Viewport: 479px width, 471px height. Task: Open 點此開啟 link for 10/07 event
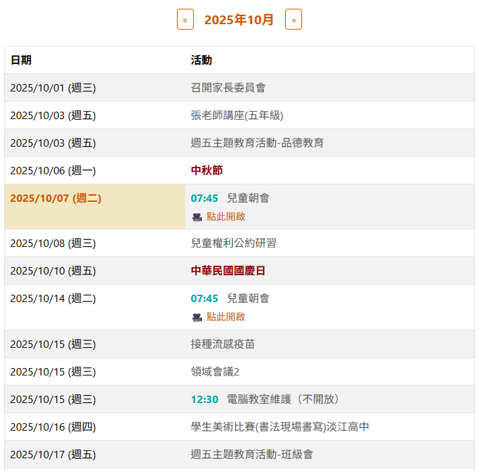[225, 217]
